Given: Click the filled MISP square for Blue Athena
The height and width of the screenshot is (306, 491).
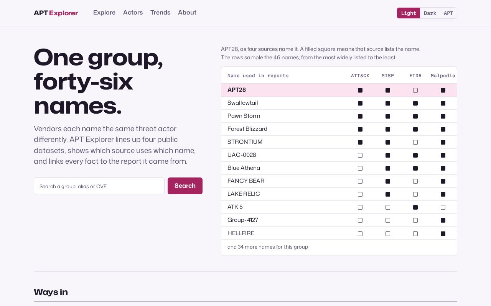Looking at the screenshot, I should coord(388,168).
